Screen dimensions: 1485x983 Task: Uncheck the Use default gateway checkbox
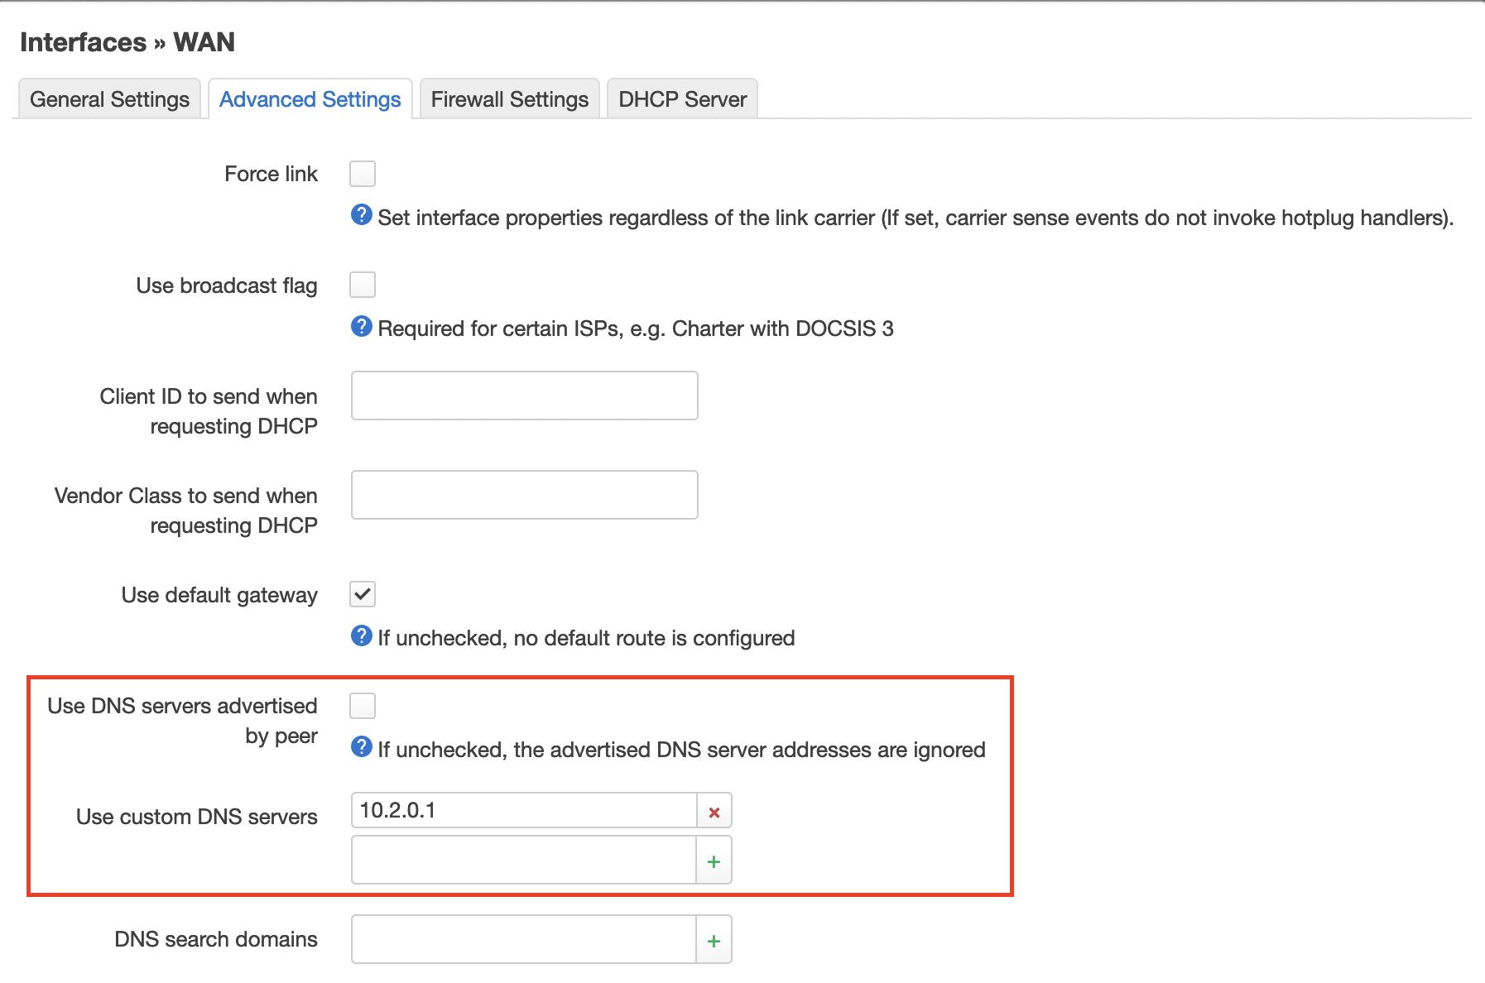point(363,594)
